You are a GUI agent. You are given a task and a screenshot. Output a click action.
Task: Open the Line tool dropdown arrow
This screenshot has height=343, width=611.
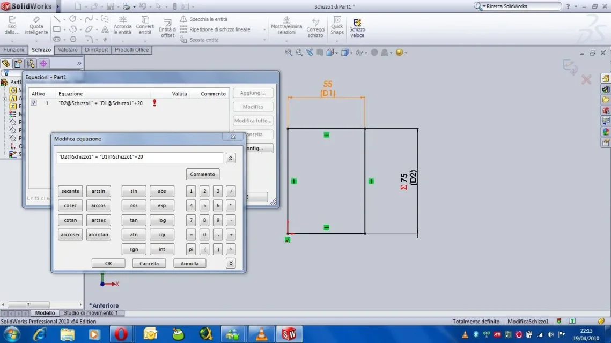coord(64,19)
